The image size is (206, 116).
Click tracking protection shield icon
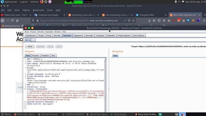coord(33,21)
